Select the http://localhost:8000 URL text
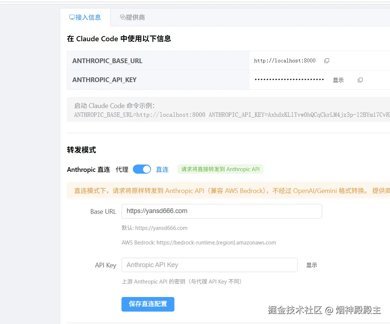Screen dimensions: 390x324 click(x=285, y=61)
